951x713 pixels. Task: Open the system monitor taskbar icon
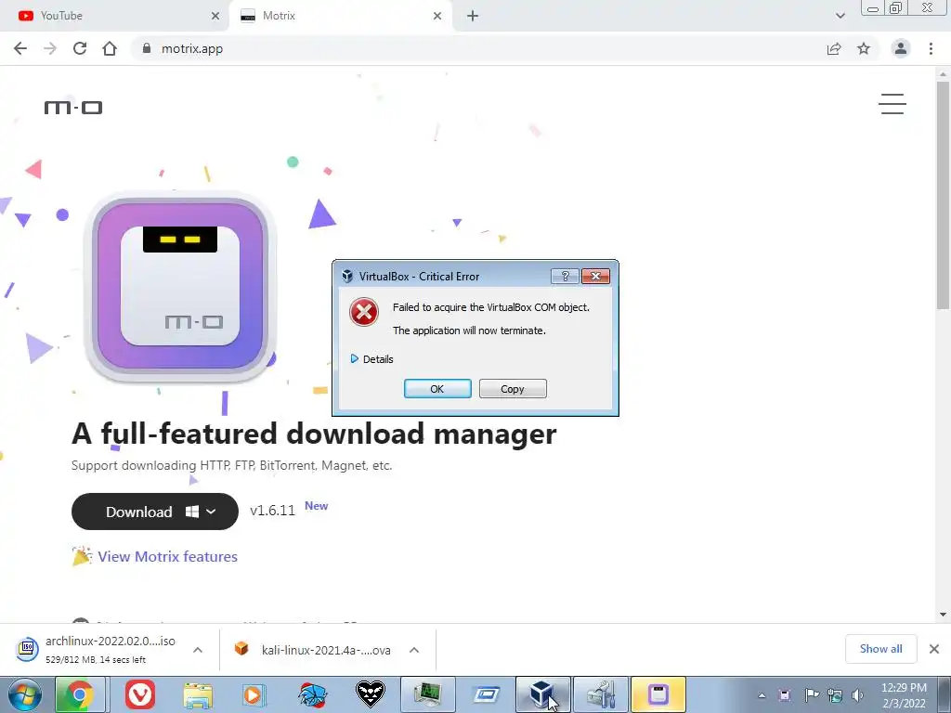[427, 694]
